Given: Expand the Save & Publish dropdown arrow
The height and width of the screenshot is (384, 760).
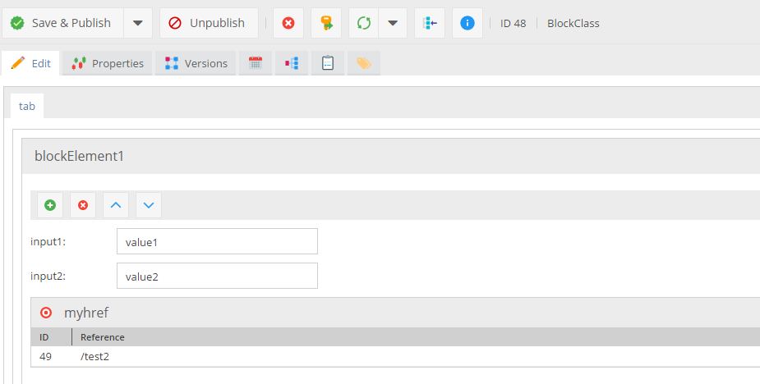Looking at the screenshot, I should 138,23.
